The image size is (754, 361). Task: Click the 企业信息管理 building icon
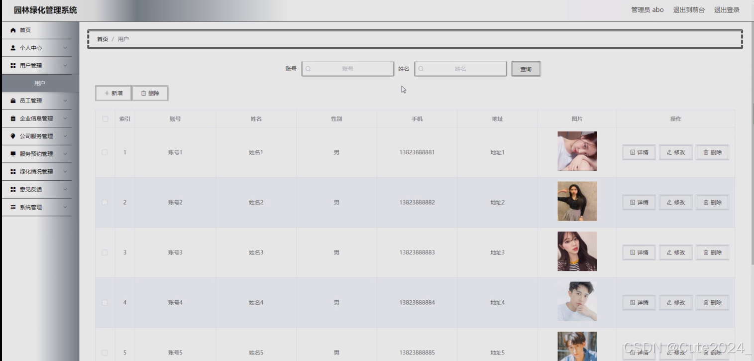point(12,119)
